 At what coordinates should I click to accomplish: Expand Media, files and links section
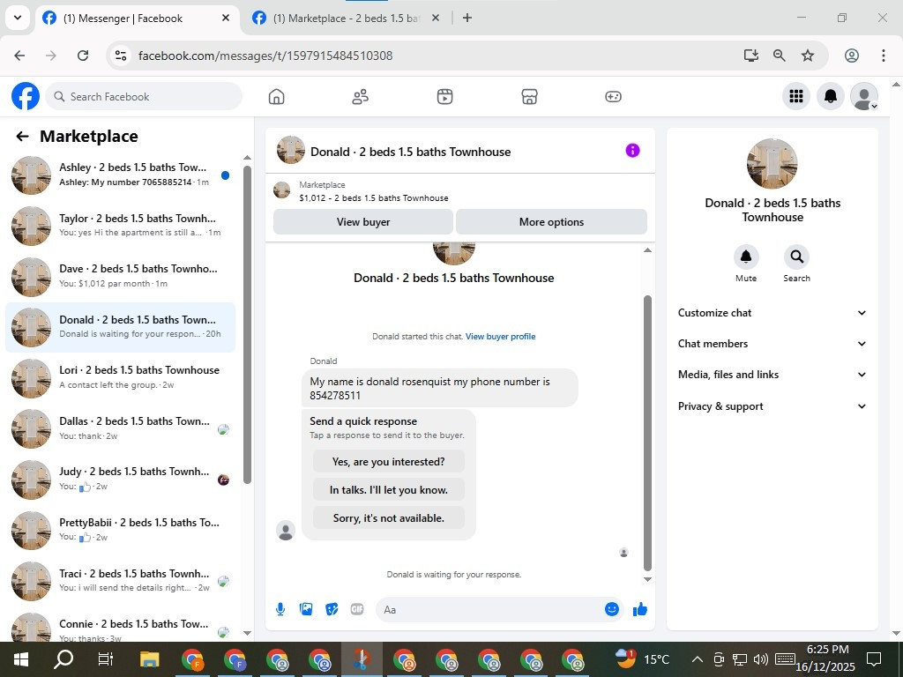point(772,375)
